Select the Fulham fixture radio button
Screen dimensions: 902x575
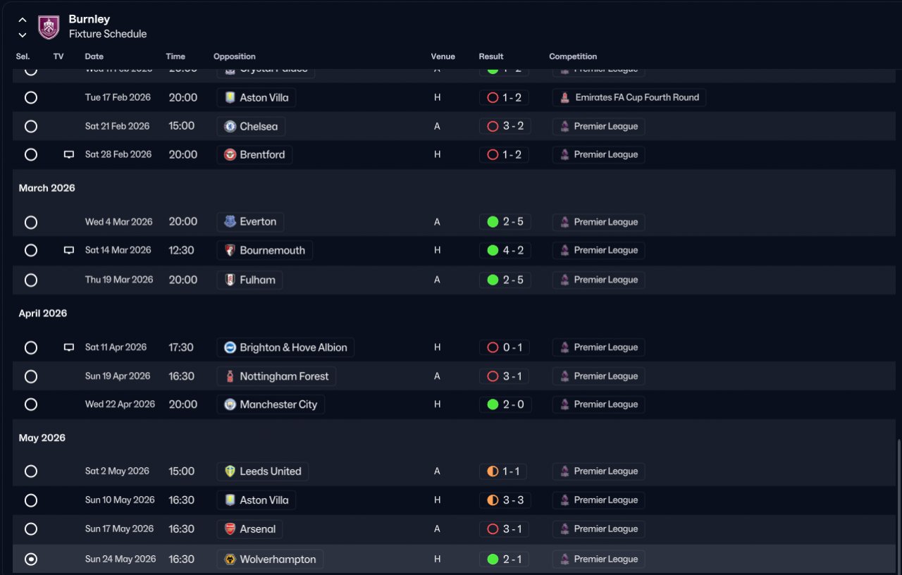[31, 280]
